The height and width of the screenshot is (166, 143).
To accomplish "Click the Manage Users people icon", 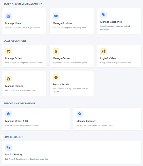I will [x=8, y=16].
